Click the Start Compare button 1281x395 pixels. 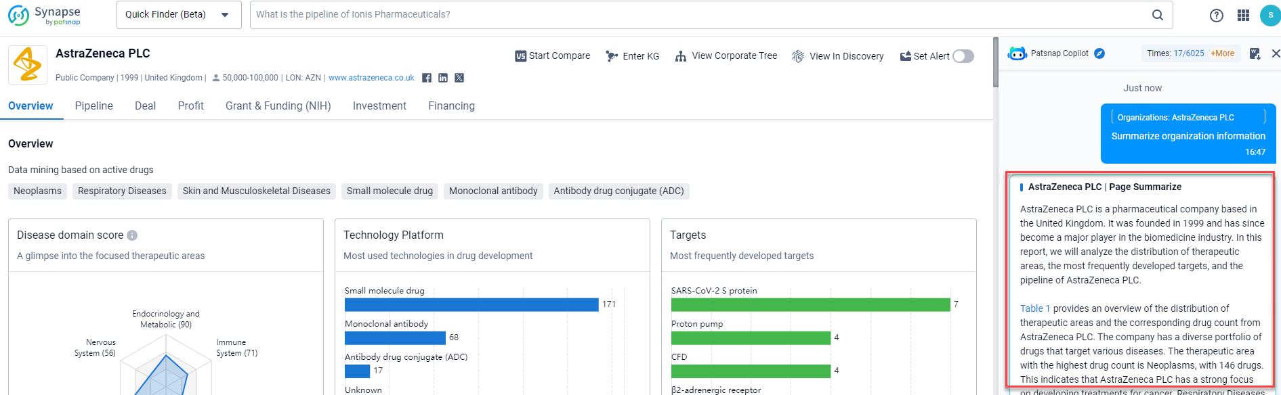point(552,56)
